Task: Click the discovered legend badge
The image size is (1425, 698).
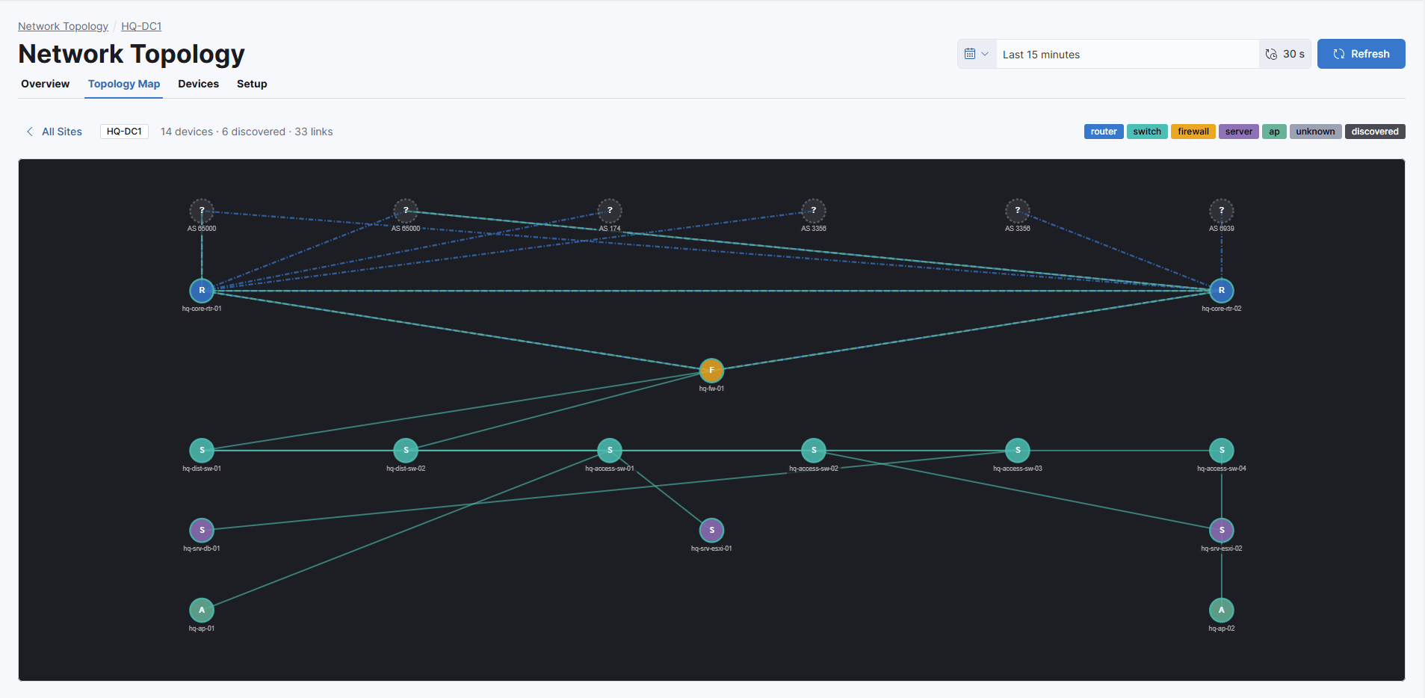Action: pos(1375,132)
